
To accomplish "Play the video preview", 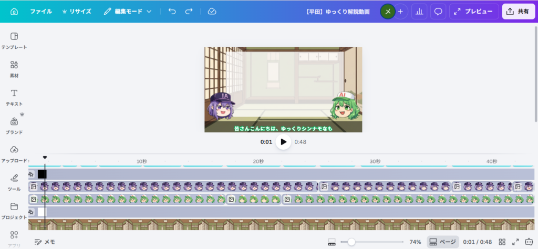I will [x=283, y=142].
